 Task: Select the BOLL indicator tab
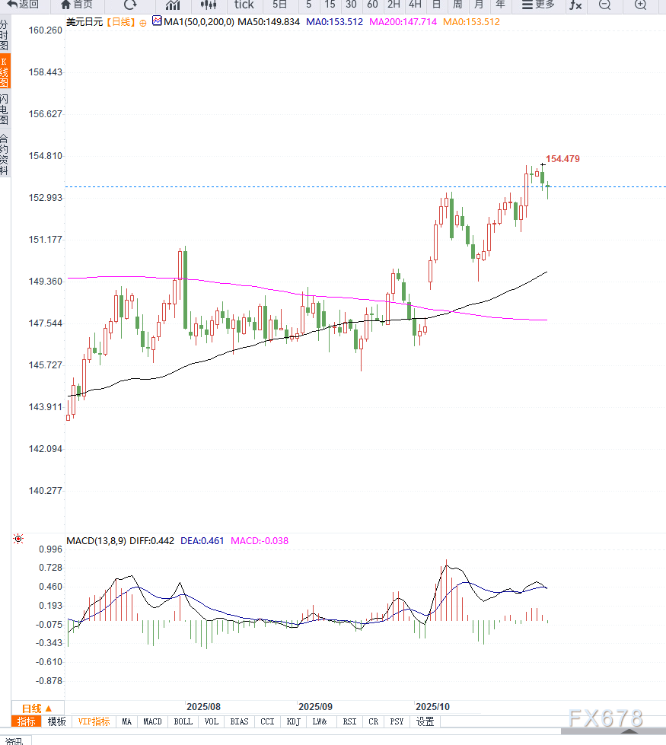click(183, 721)
